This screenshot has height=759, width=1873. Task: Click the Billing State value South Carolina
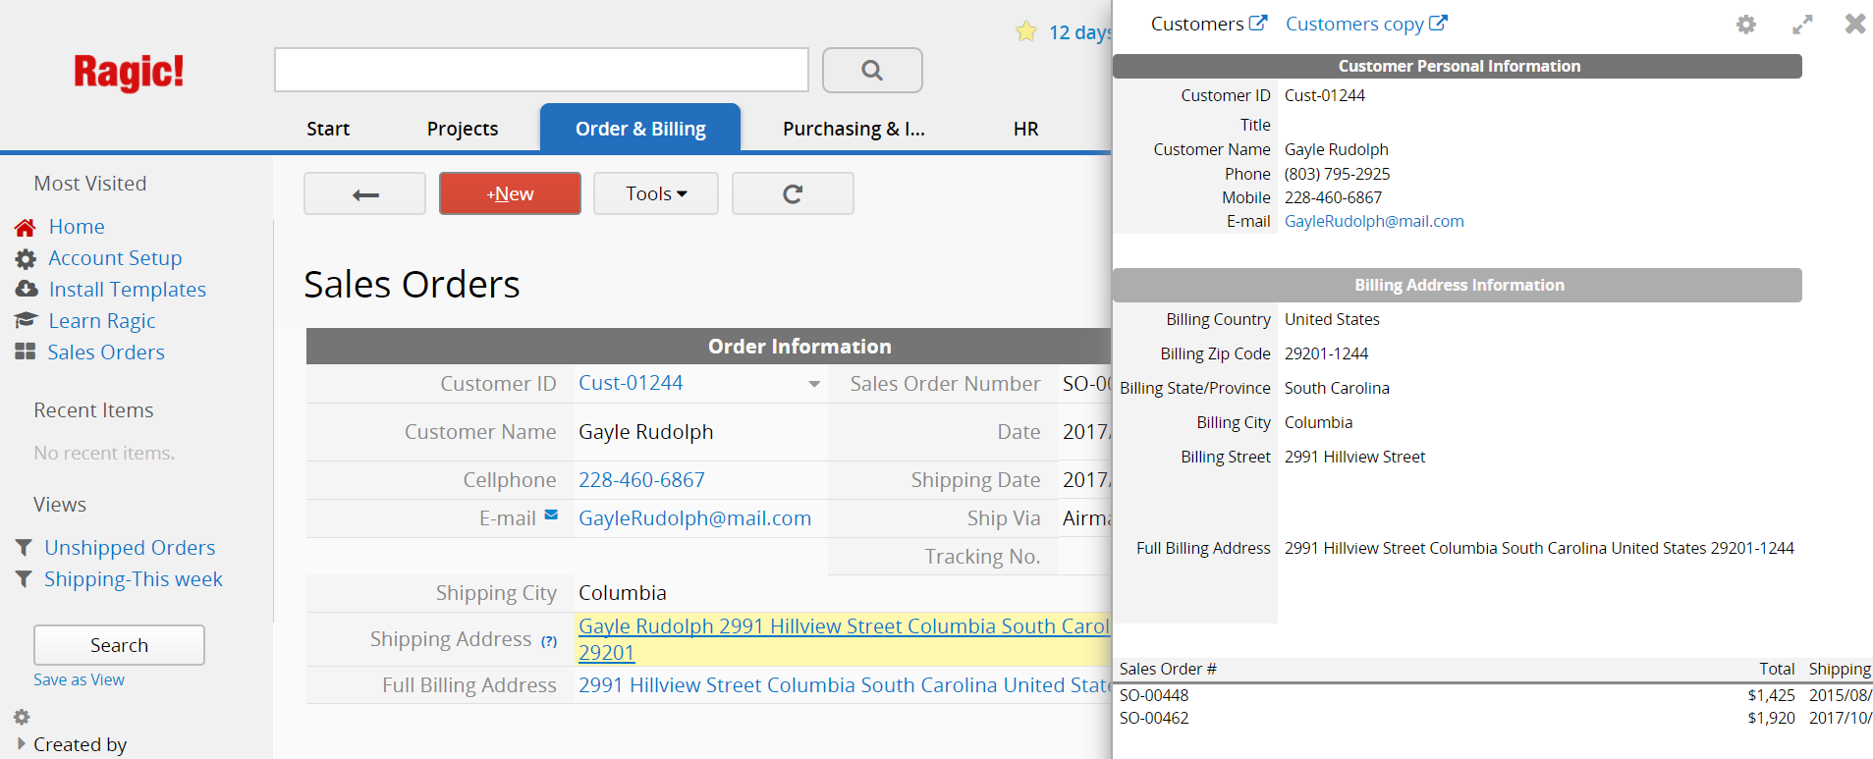(x=1337, y=388)
